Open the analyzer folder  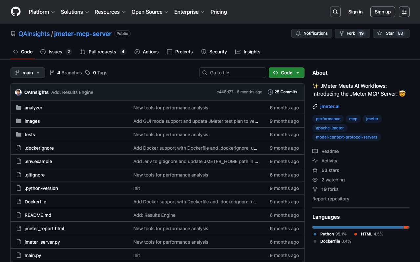tap(33, 108)
